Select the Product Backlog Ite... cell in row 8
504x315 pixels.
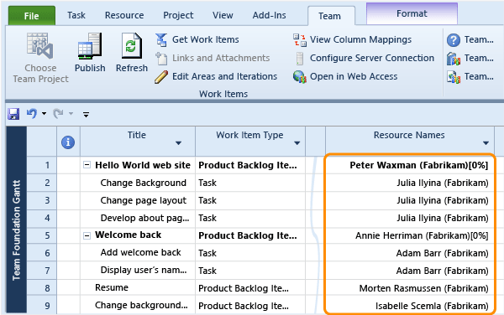click(250, 288)
